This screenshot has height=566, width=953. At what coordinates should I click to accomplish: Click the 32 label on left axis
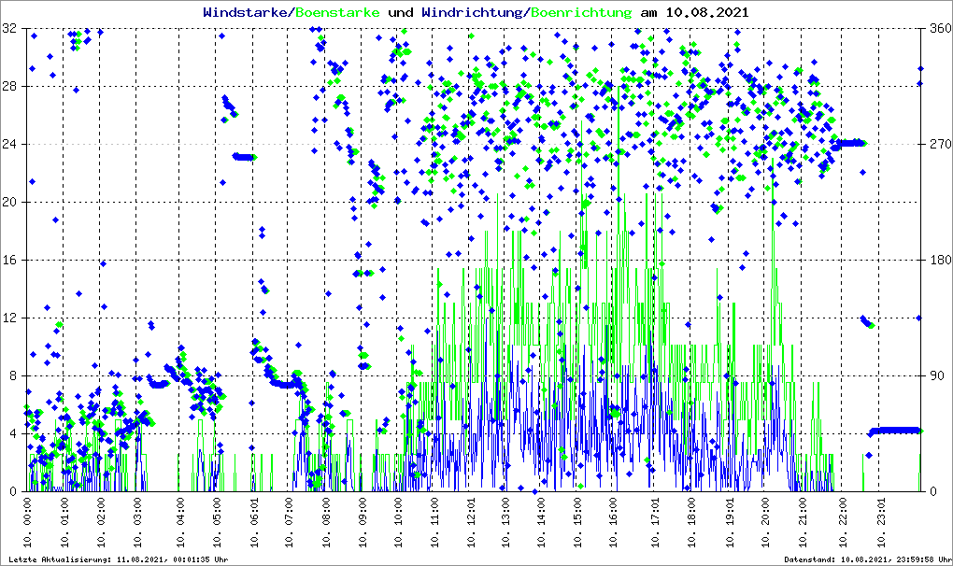tap(10, 29)
